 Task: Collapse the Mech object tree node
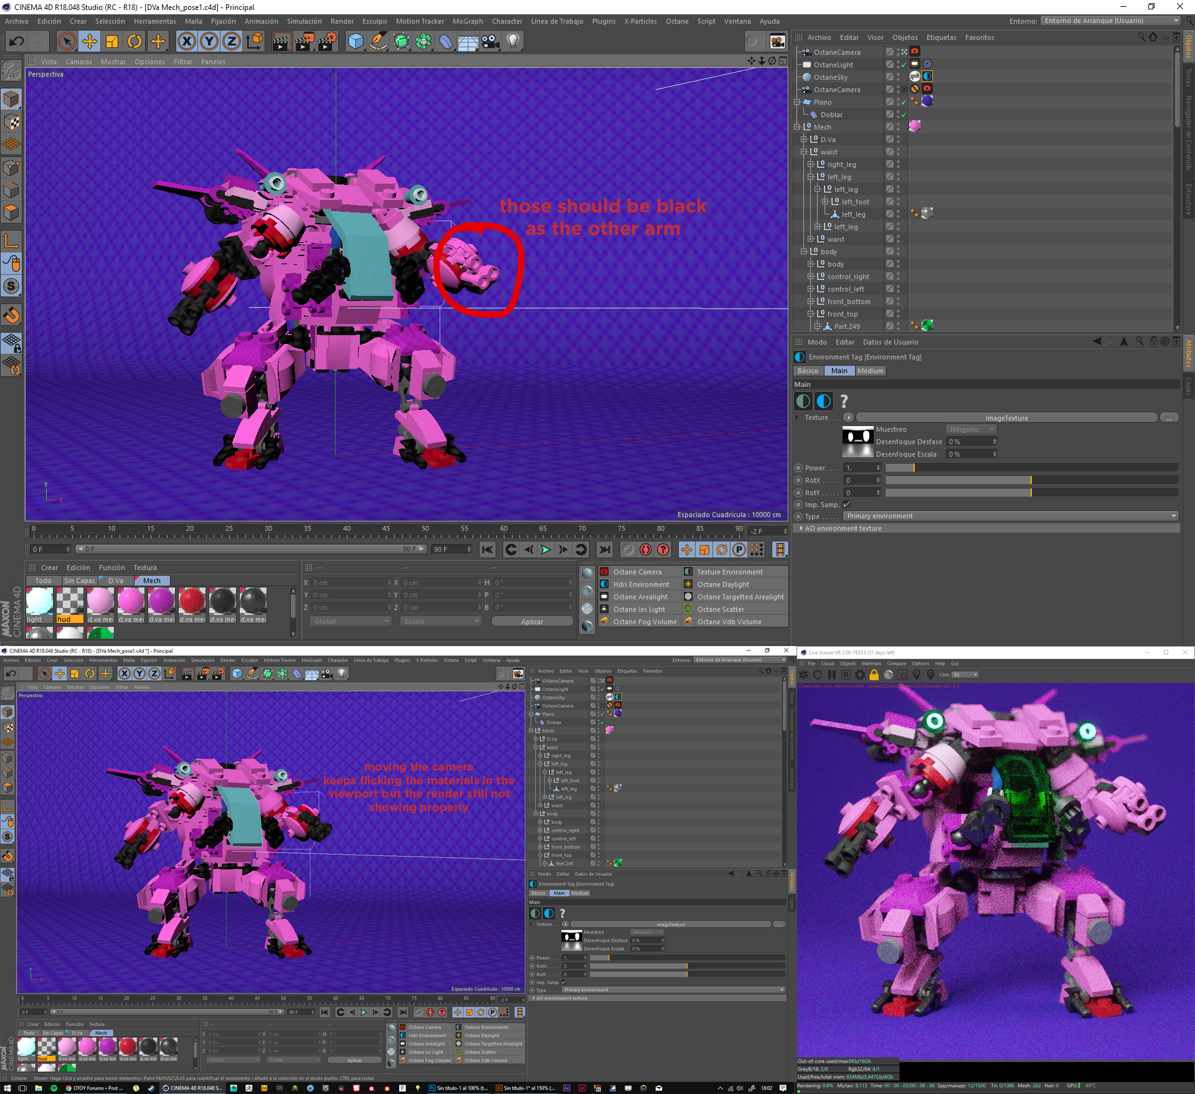point(796,127)
